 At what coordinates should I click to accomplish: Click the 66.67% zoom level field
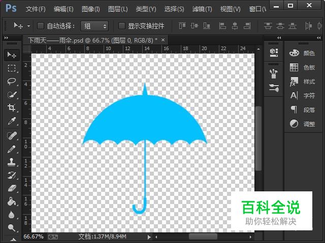[x=34, y=236]
